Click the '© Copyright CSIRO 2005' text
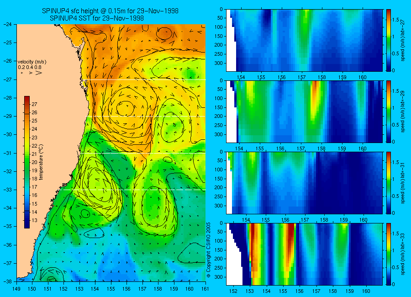This screenshot has width=411, height=297. tap(209, 250)
